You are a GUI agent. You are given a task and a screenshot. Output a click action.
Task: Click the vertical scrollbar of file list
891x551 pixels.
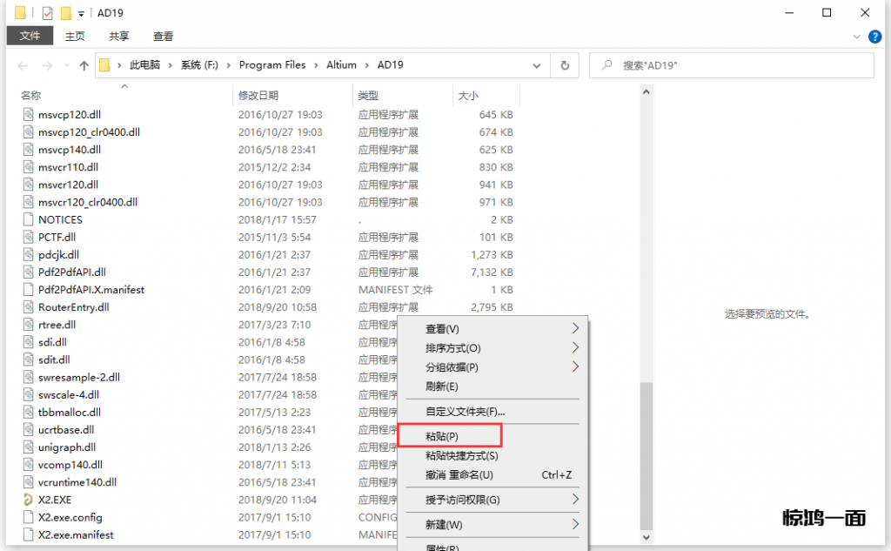coord(646,454)
